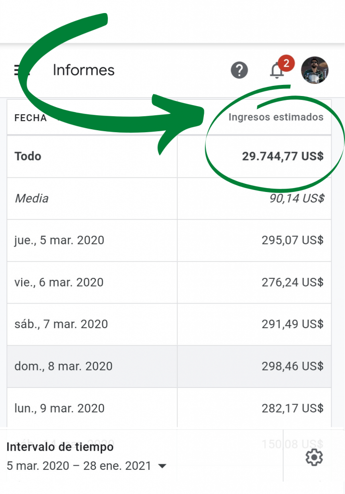345x494 pixels.
Task: Click the Informes page title
Action: coord(84,70)
